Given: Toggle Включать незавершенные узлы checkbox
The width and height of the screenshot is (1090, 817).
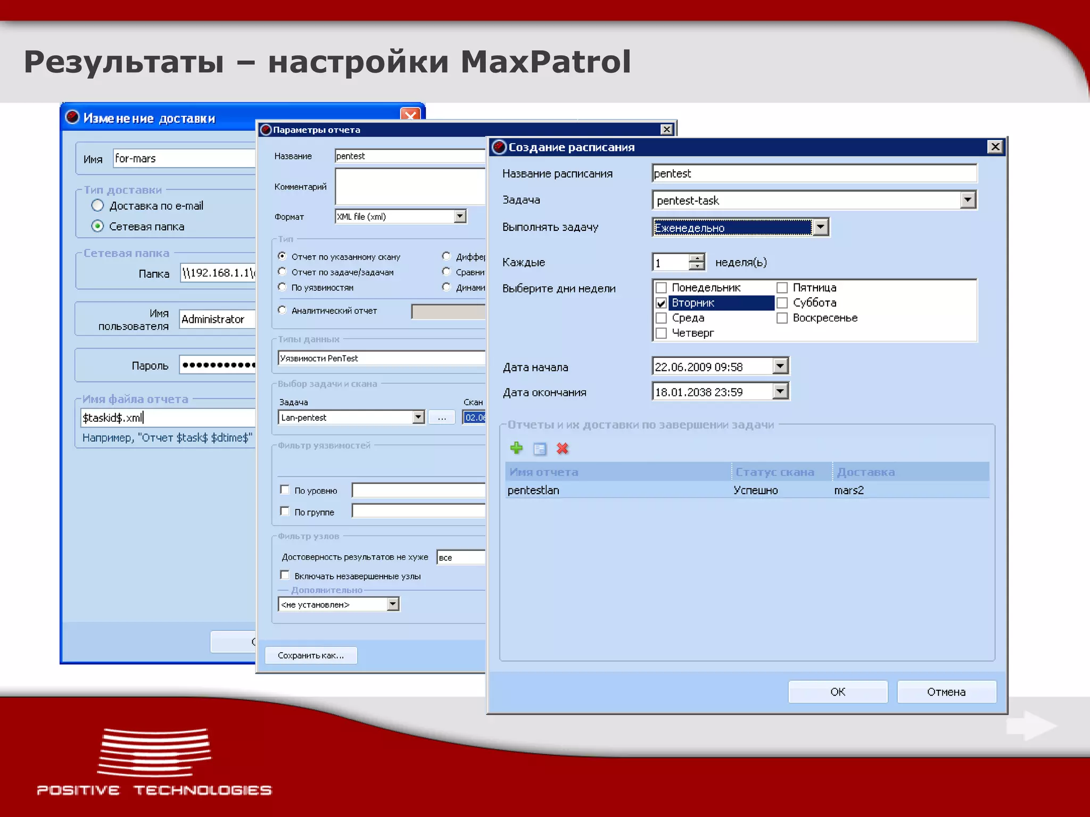Looking at the screenshot, I should [x=285, y=575].
